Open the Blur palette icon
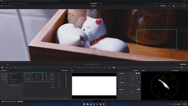188x106 pixels. 110,67
